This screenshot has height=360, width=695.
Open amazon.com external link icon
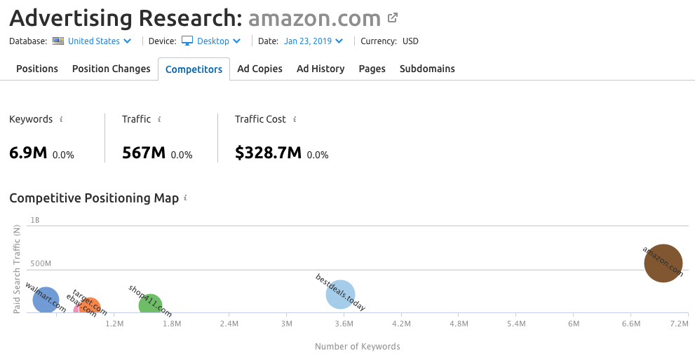[x=393, y=18]
